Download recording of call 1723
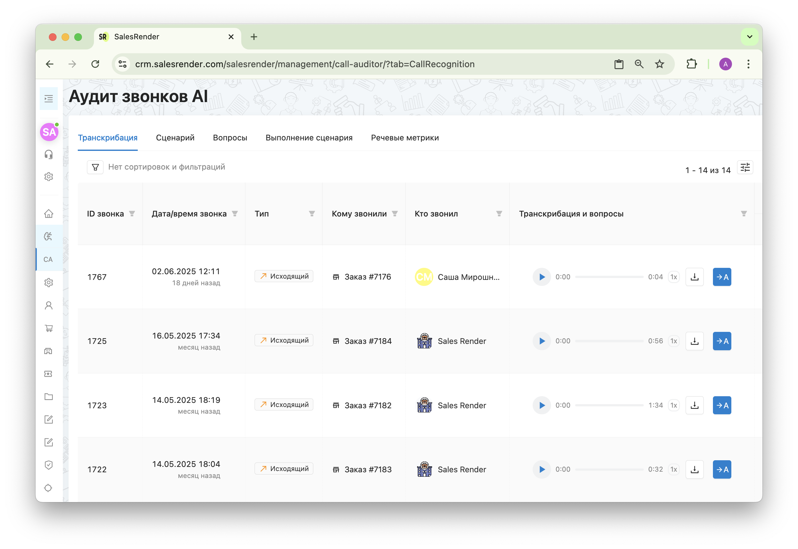Viewport: 798px width, 549px height. point(694,405)
